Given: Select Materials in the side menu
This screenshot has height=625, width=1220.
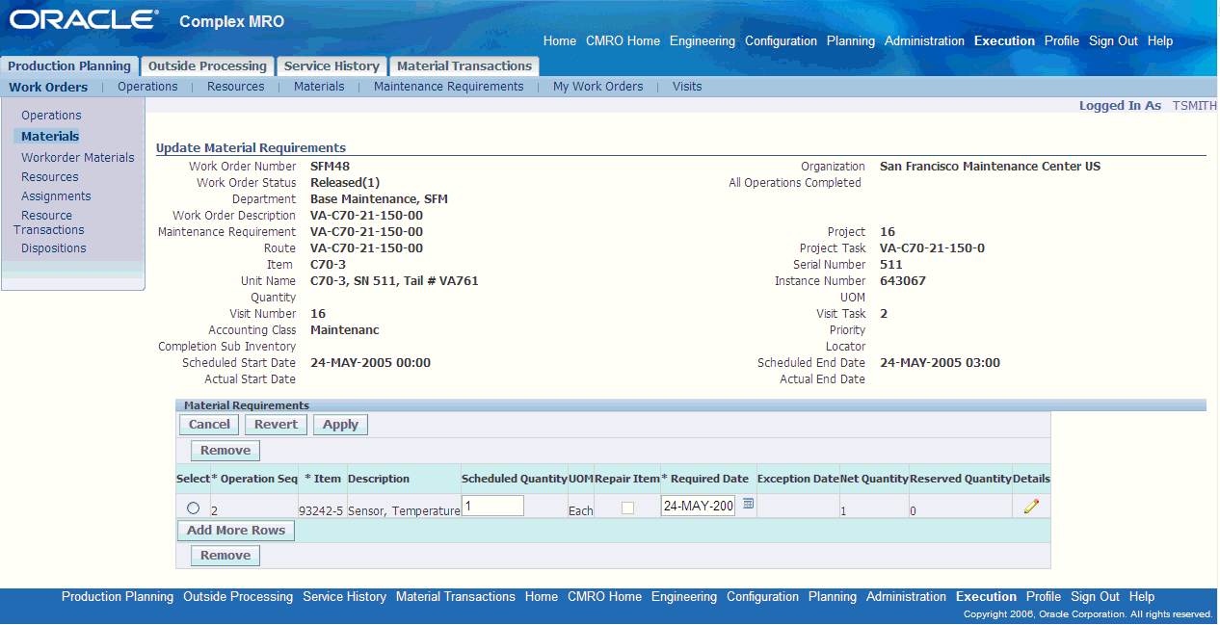Looking at the screenshot, I should tap(50, 137).
